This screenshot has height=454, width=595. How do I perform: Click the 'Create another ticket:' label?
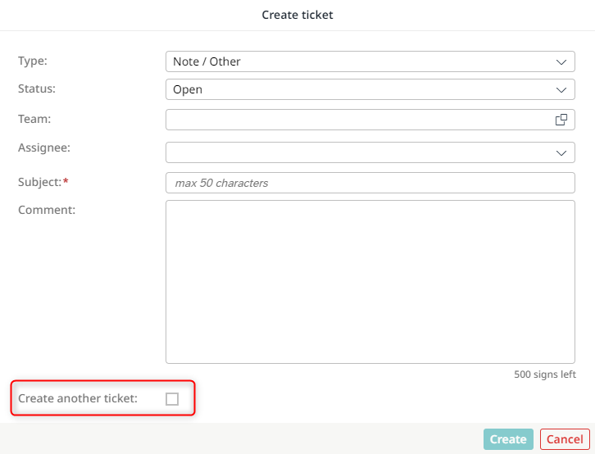click(x=78, y=398)
